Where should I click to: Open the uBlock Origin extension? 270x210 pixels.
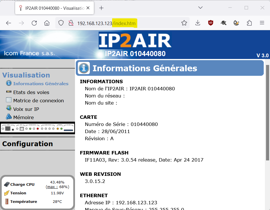(x=211, y=23)
